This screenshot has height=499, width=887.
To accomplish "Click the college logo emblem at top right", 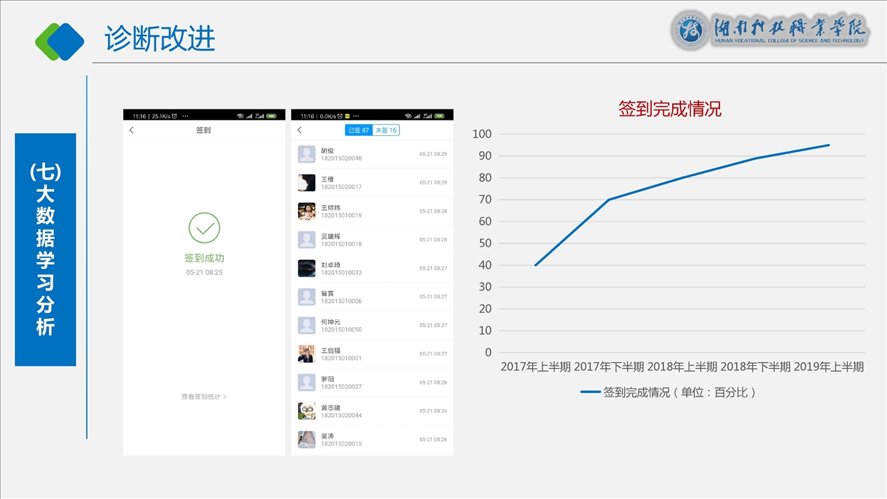I will [x=690, y=31].
